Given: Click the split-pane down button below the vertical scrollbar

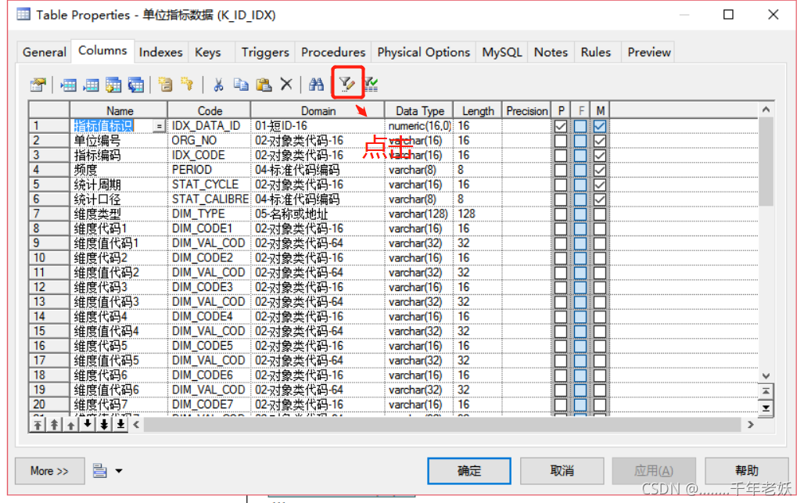Looking at the screenshot, I should point(766,408).
